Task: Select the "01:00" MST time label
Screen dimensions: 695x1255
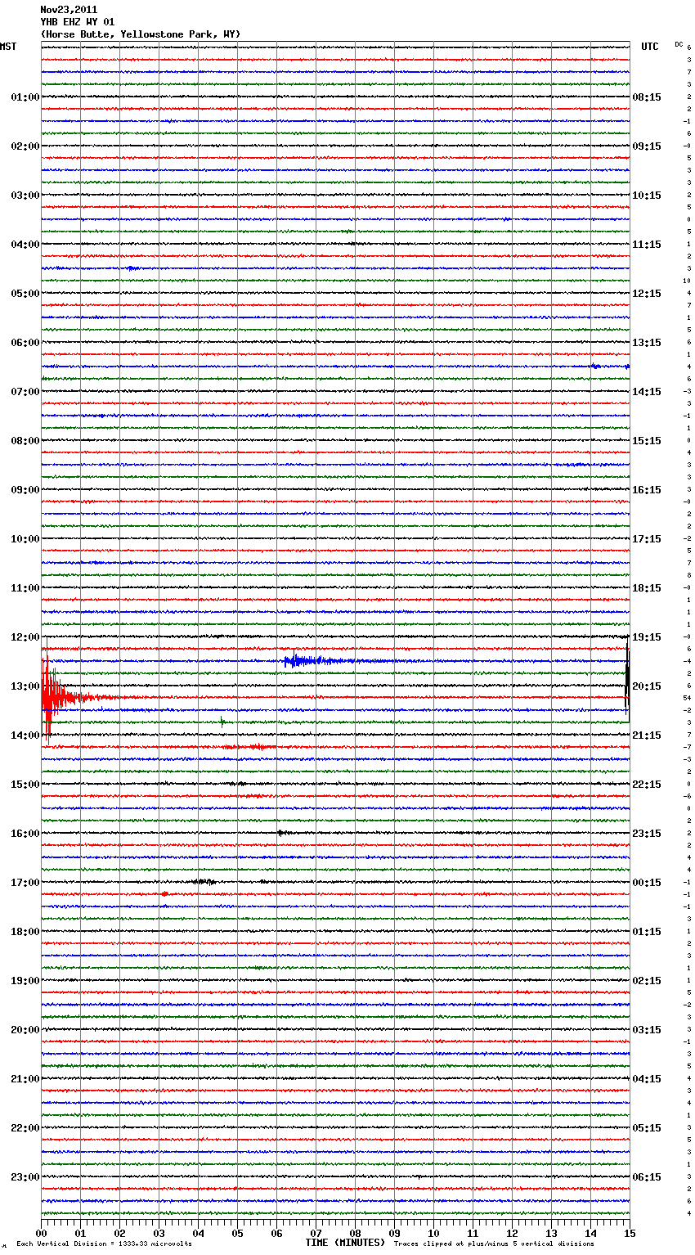Action: [25, 97]
